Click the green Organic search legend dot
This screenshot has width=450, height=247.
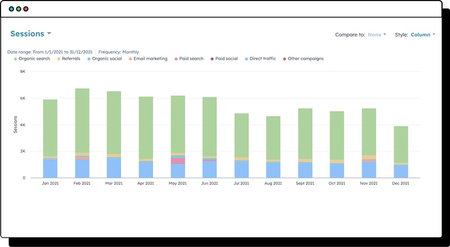tap(16, 59)
